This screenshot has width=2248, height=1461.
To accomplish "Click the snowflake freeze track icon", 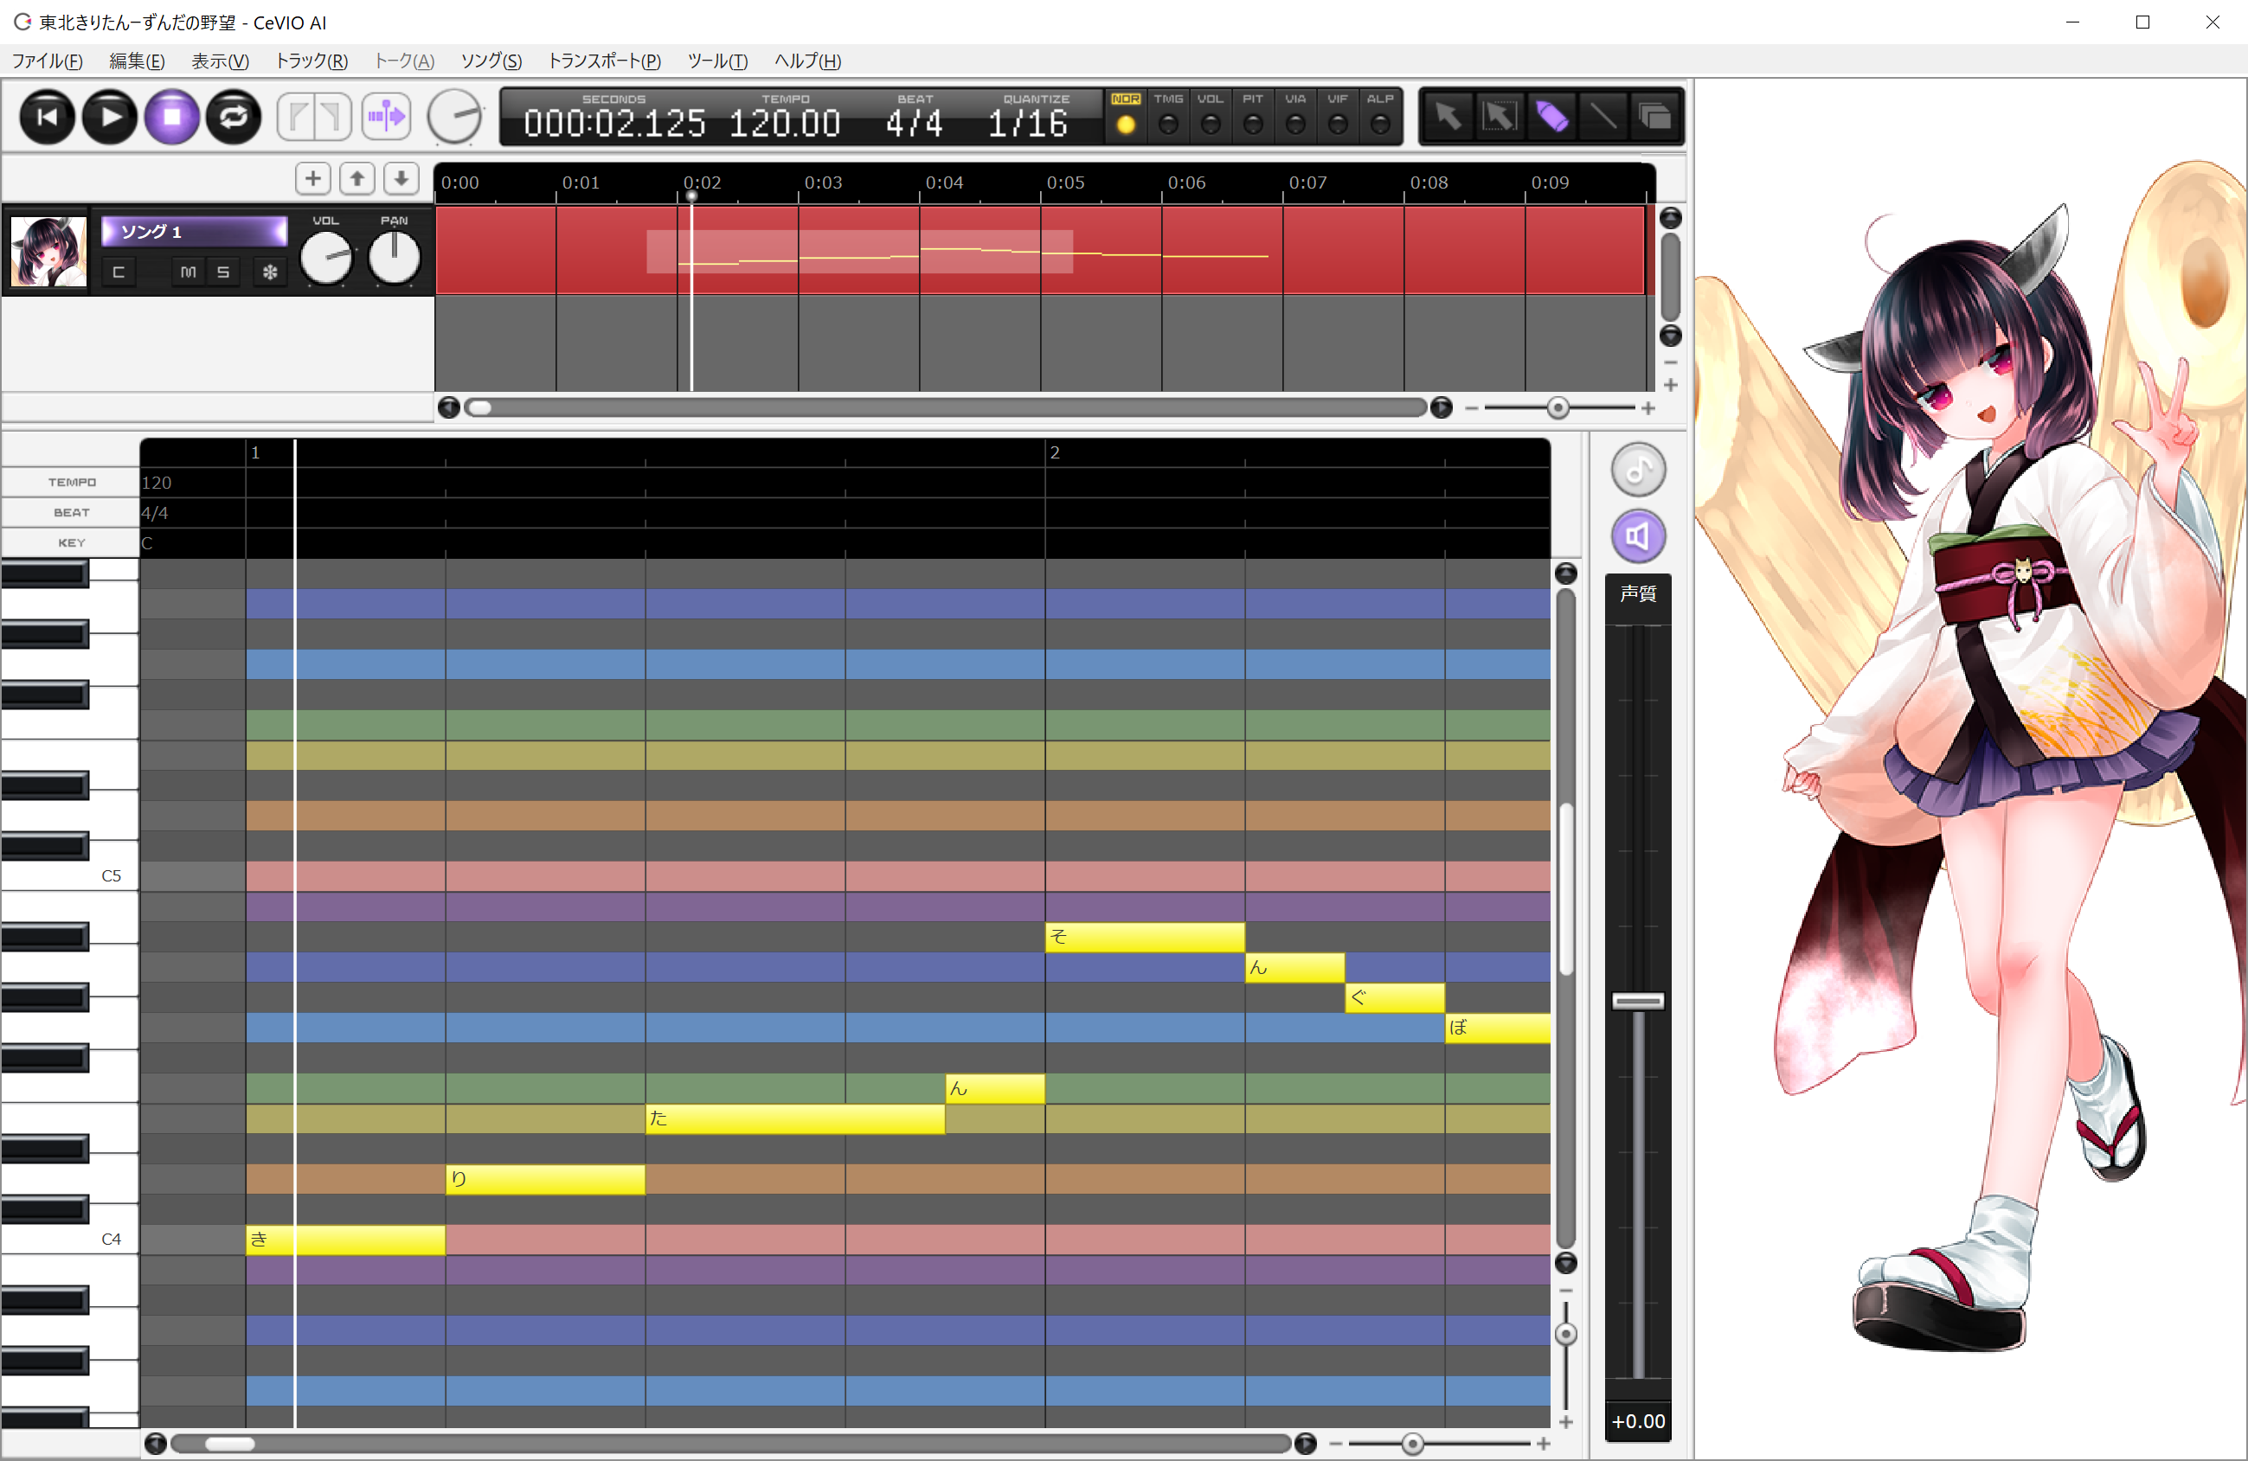I will tap(270, 272).
